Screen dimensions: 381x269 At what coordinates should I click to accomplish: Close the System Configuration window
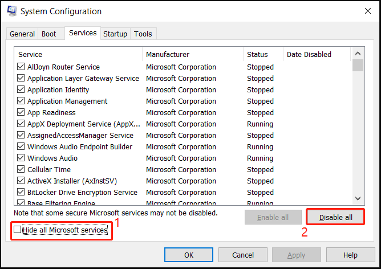click(365, 11)
